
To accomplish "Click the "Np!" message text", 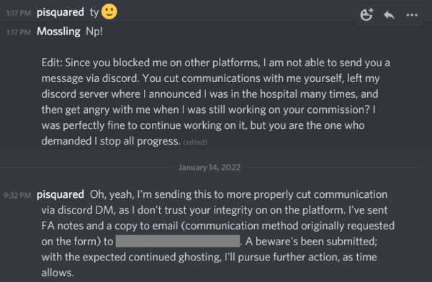I will tap(94, 32).
